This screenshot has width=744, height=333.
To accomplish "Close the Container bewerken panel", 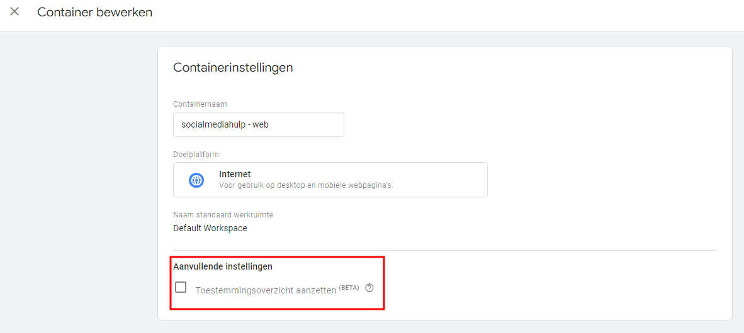I will pos(14,12).
